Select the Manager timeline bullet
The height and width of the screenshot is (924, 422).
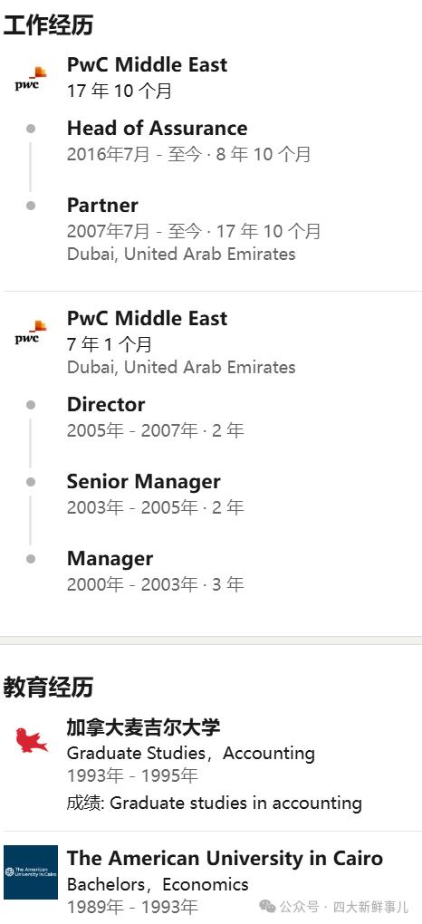tap(31, 559)
